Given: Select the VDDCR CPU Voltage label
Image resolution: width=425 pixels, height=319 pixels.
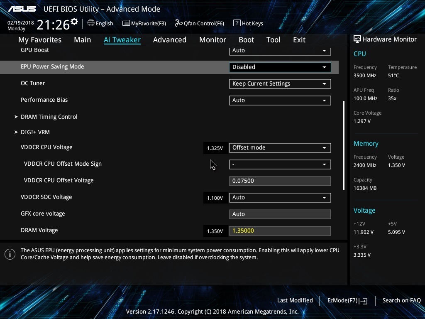Looking at the screenshot, I should click(46, 147).
